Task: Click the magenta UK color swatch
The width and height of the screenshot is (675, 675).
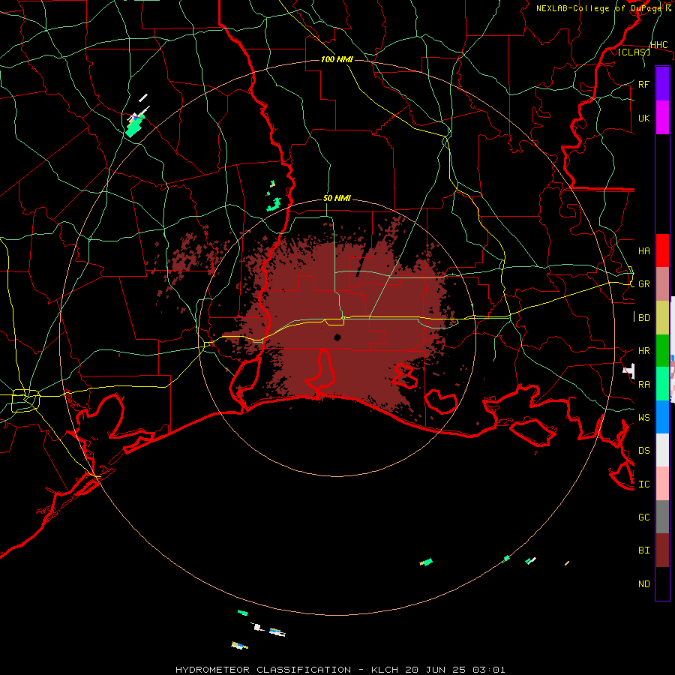Action: (x=662, y=118)
